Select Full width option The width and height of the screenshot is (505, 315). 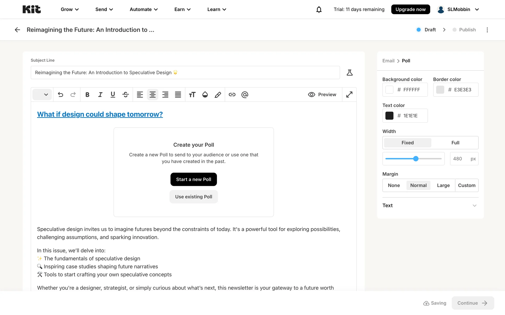455,143
